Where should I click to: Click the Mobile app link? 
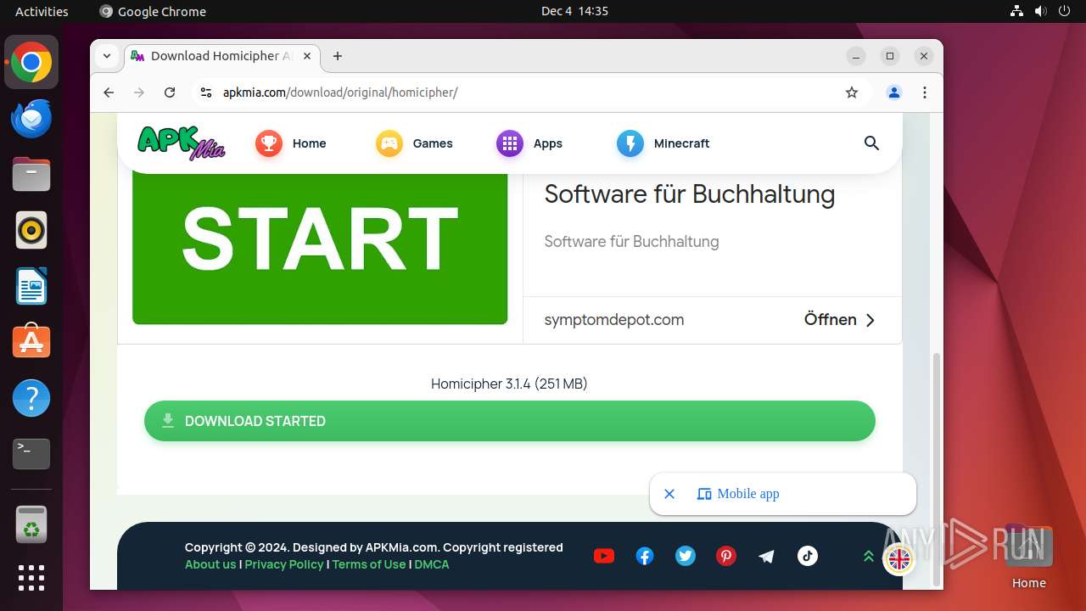click(738, 494)
